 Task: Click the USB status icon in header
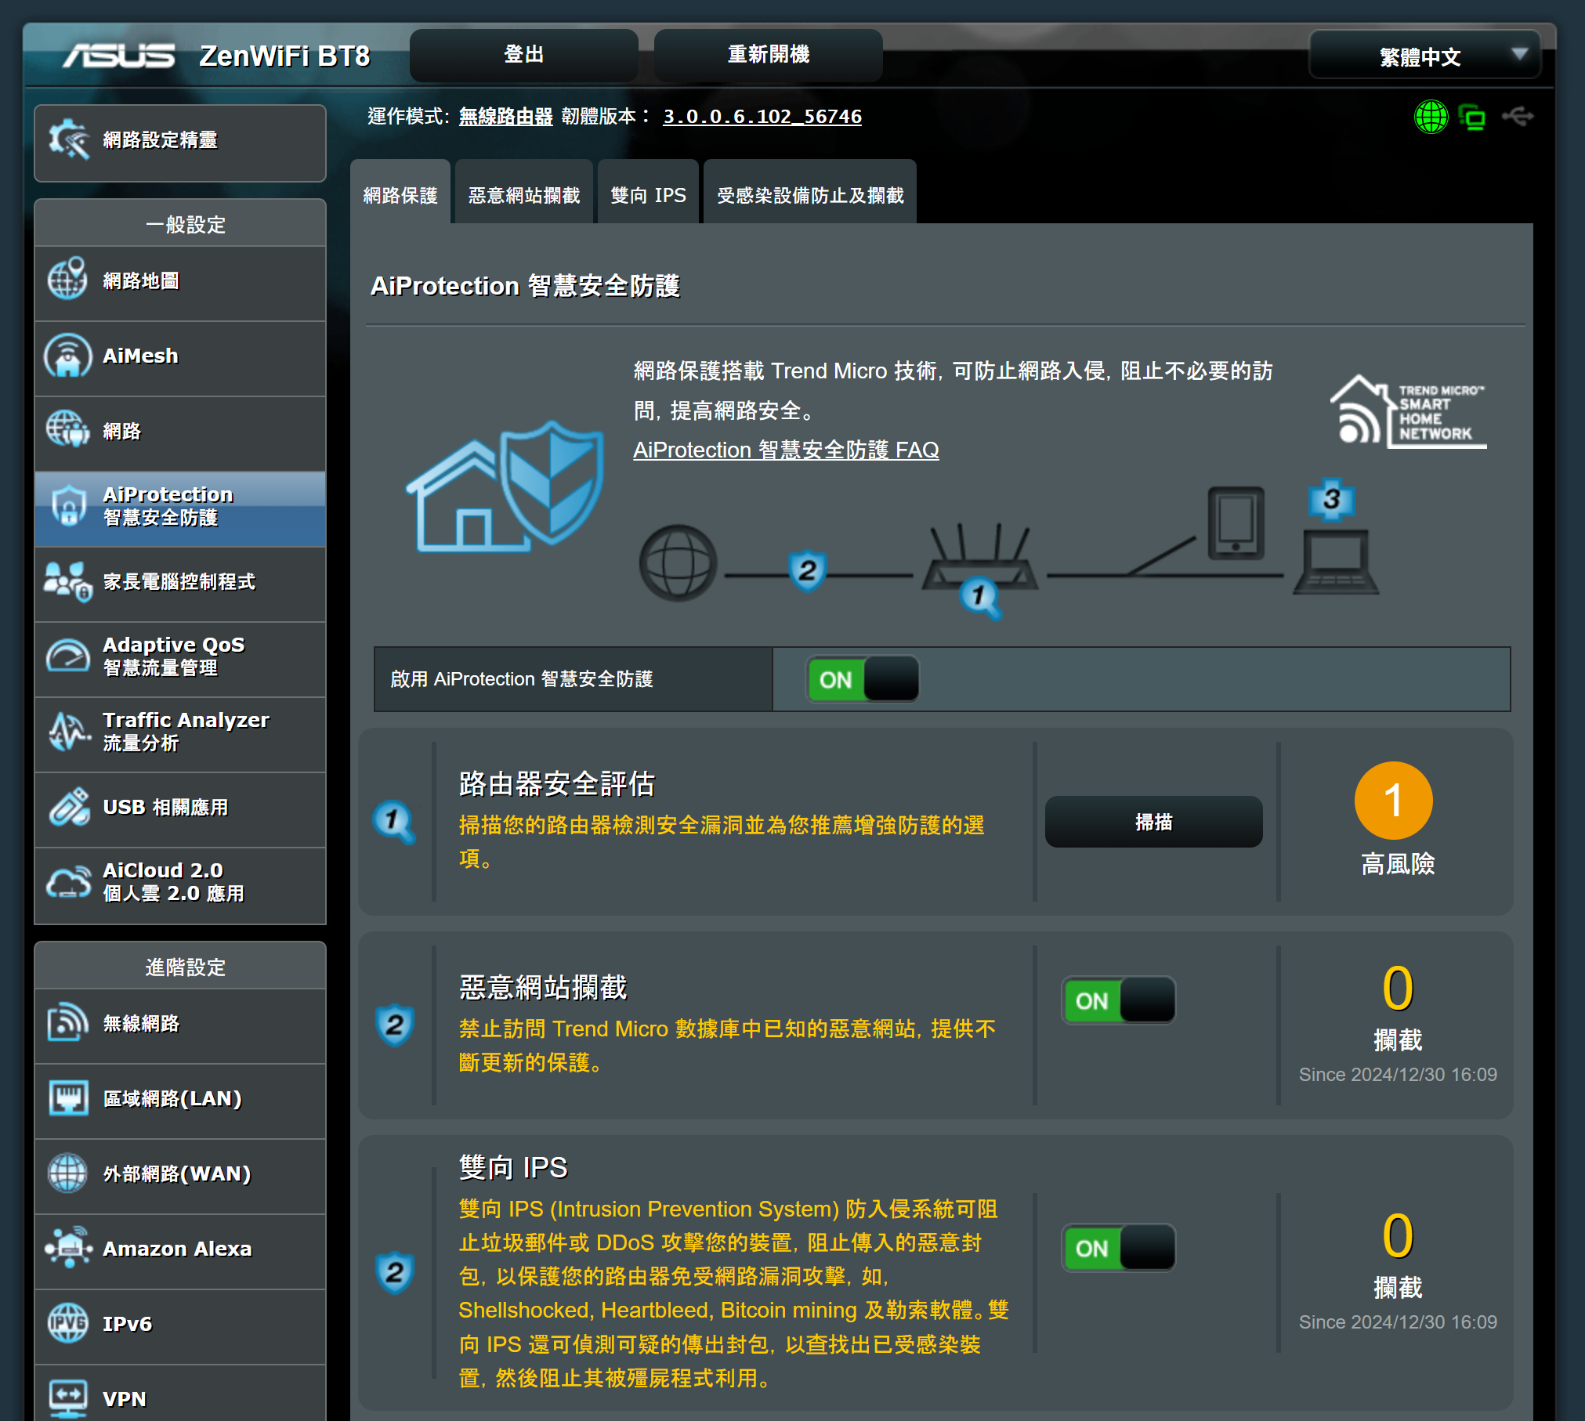click(x=1518, y=117)
